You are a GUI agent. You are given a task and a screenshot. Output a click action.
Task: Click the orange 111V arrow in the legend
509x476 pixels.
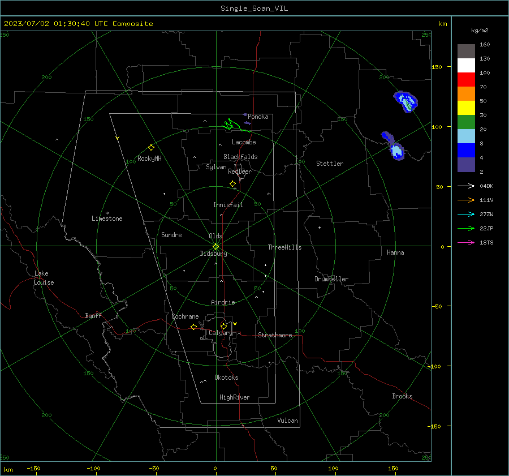click(x=466, y=200)
